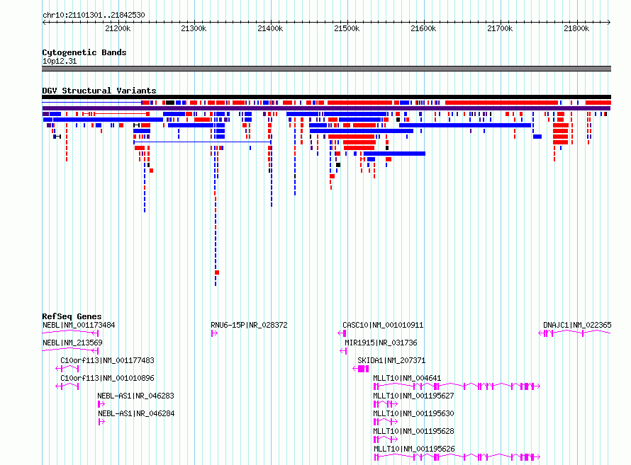Open the RNU6-15P|NR_028372 gene label
The width and height of the screenshot is (631, 465).
point(249,325)
